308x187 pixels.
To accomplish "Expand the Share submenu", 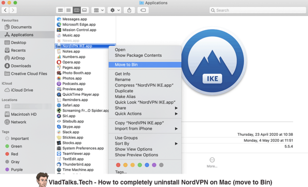I will click(x=145, y=108).
